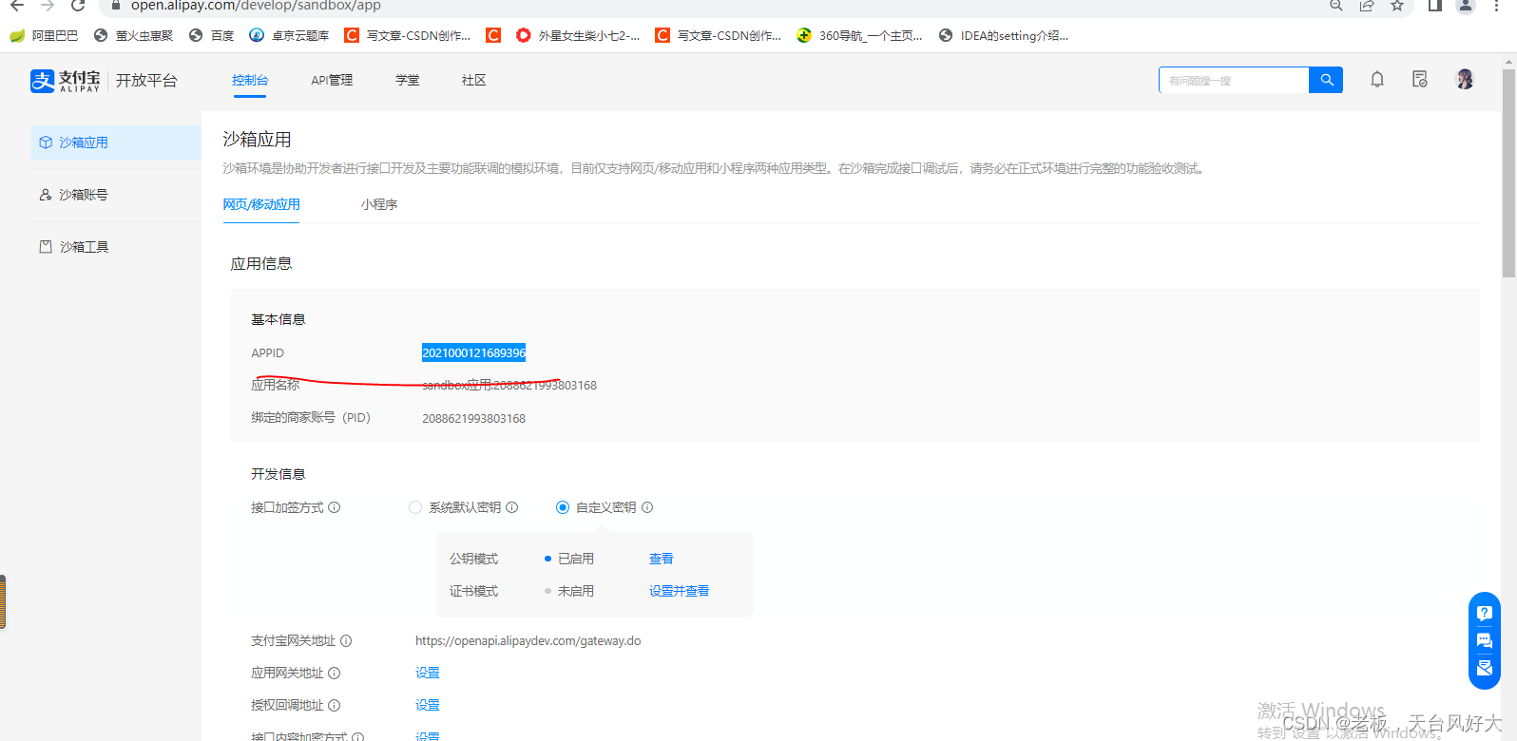Bookmark the page with the star icon
This screenshot has width=1517, height=741.
[1397, 6]
